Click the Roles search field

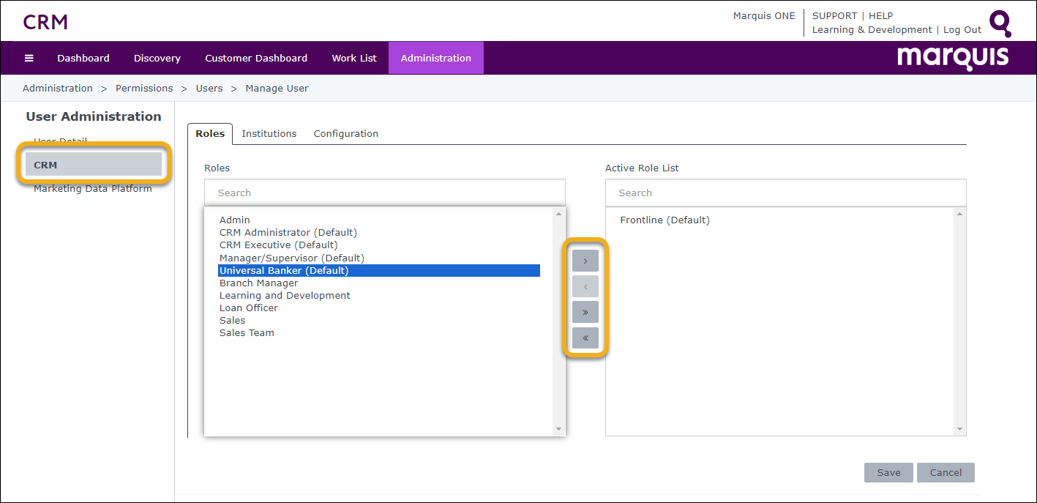click(x=385, y=193)
